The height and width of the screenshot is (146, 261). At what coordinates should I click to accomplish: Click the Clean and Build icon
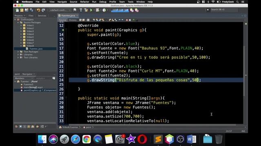point(86,10)
